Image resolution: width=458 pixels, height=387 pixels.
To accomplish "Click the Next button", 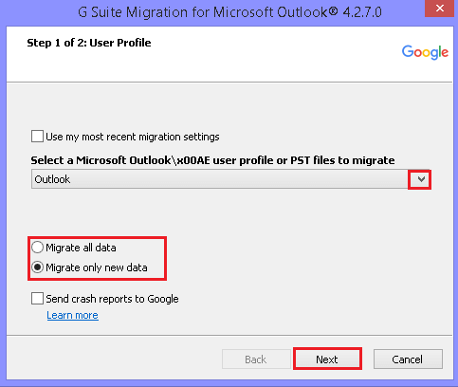I will click(x=327, y=359).
